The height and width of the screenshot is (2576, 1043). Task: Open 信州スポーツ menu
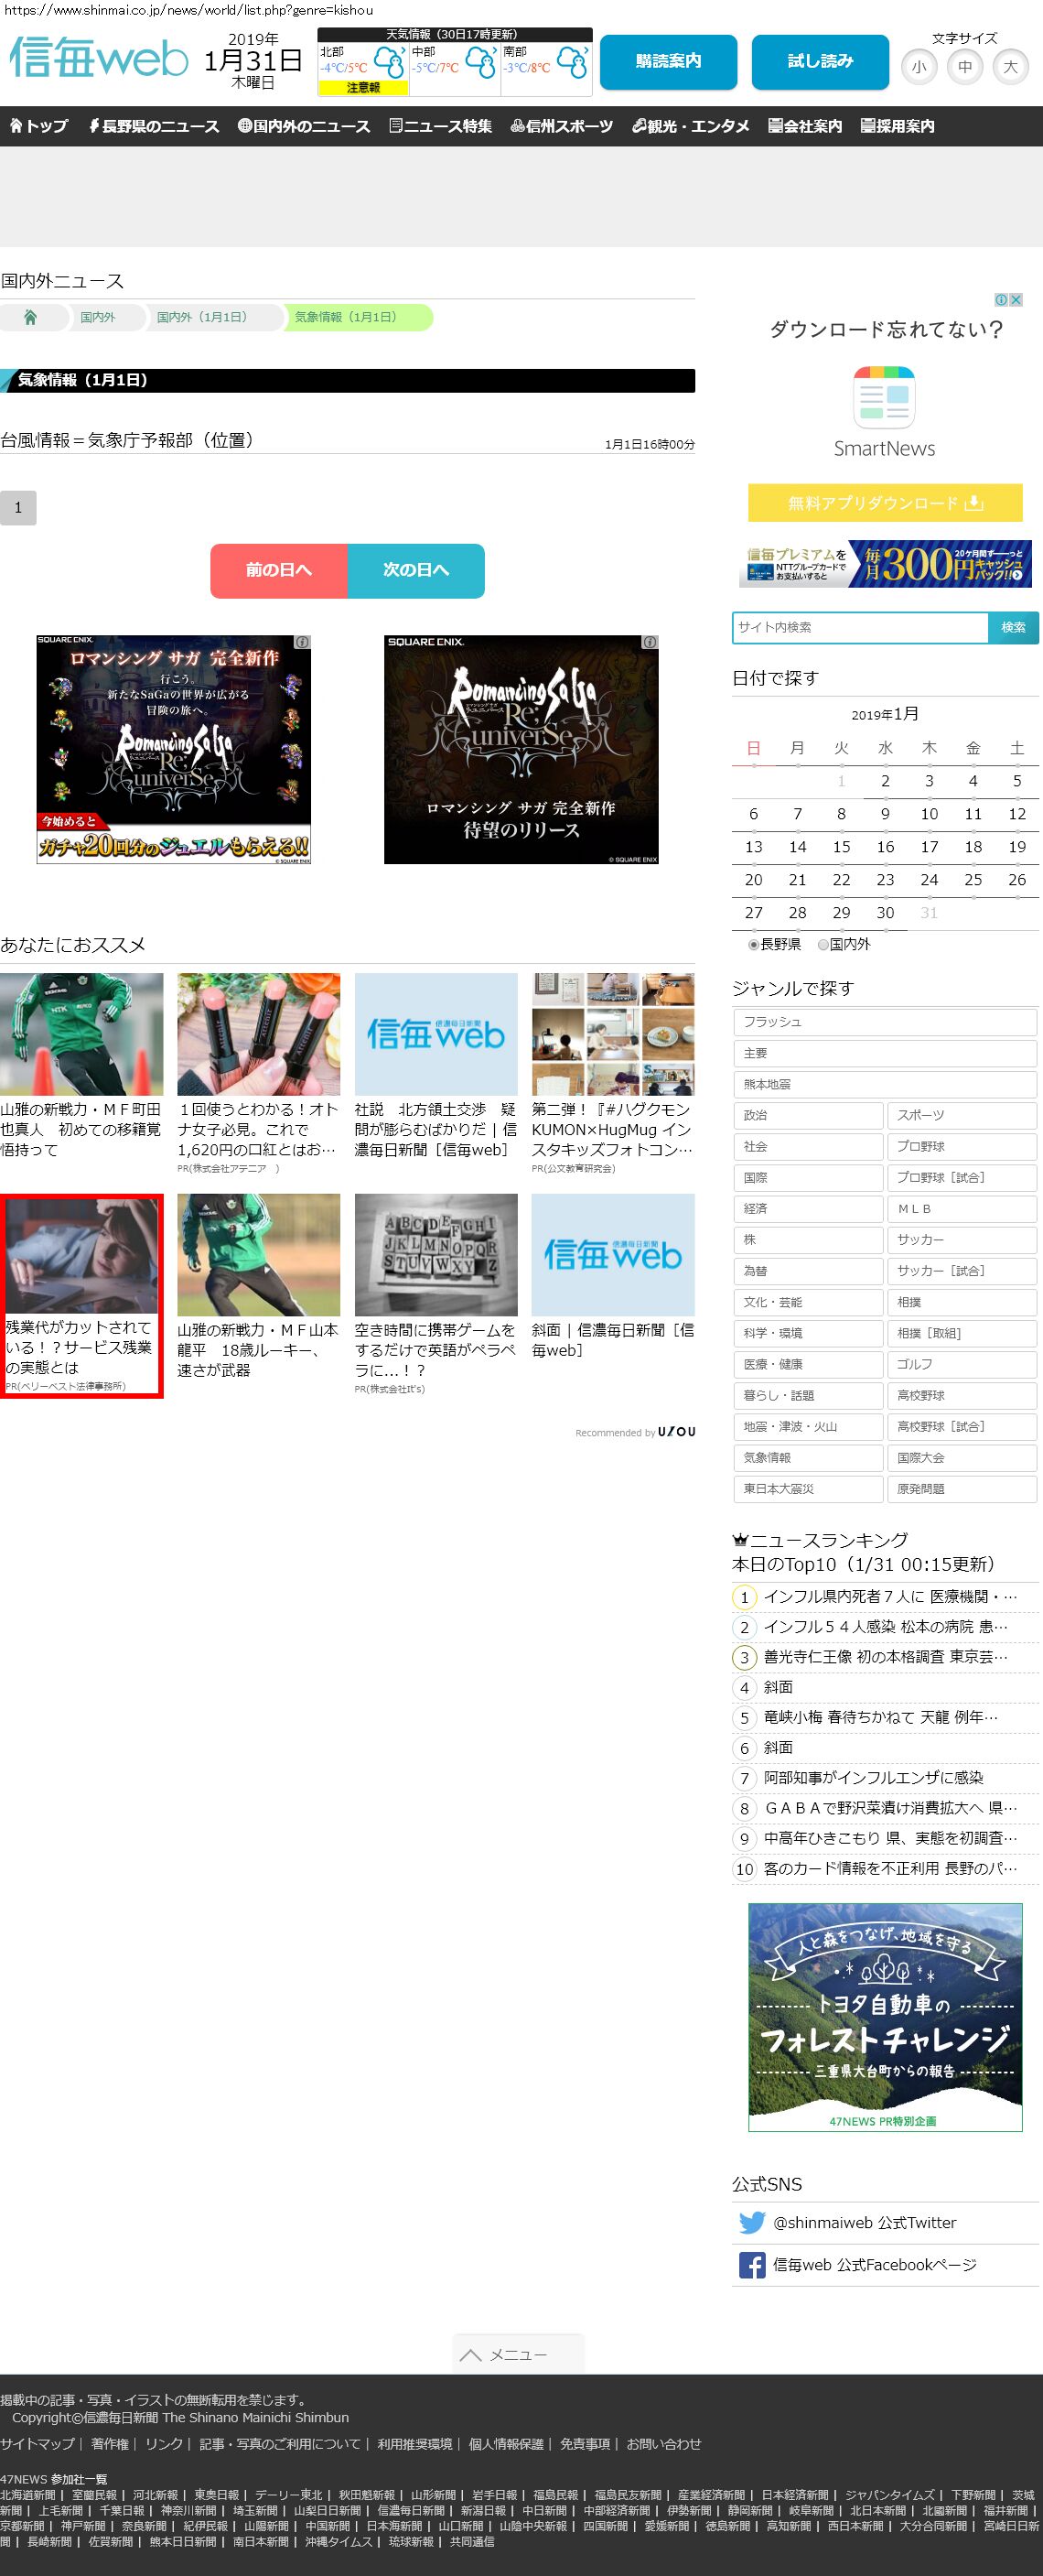point(562,126)
